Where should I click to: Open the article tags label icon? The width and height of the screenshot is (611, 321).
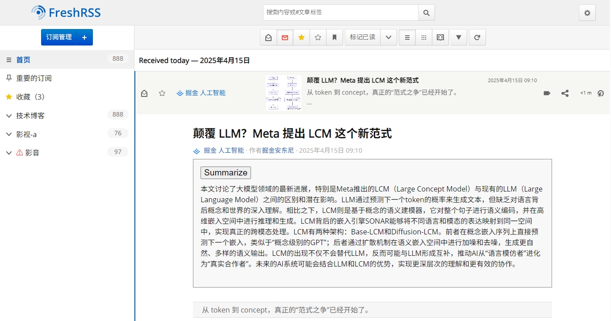click(x=547, y=93)
